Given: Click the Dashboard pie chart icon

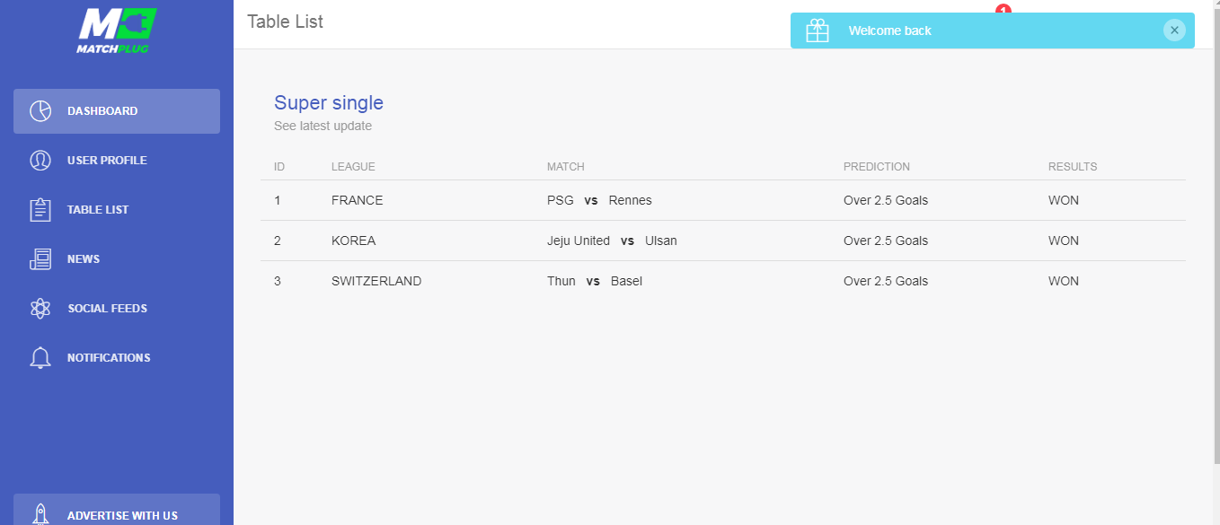Looking at the screenshot, I should (x=40, y=111).
